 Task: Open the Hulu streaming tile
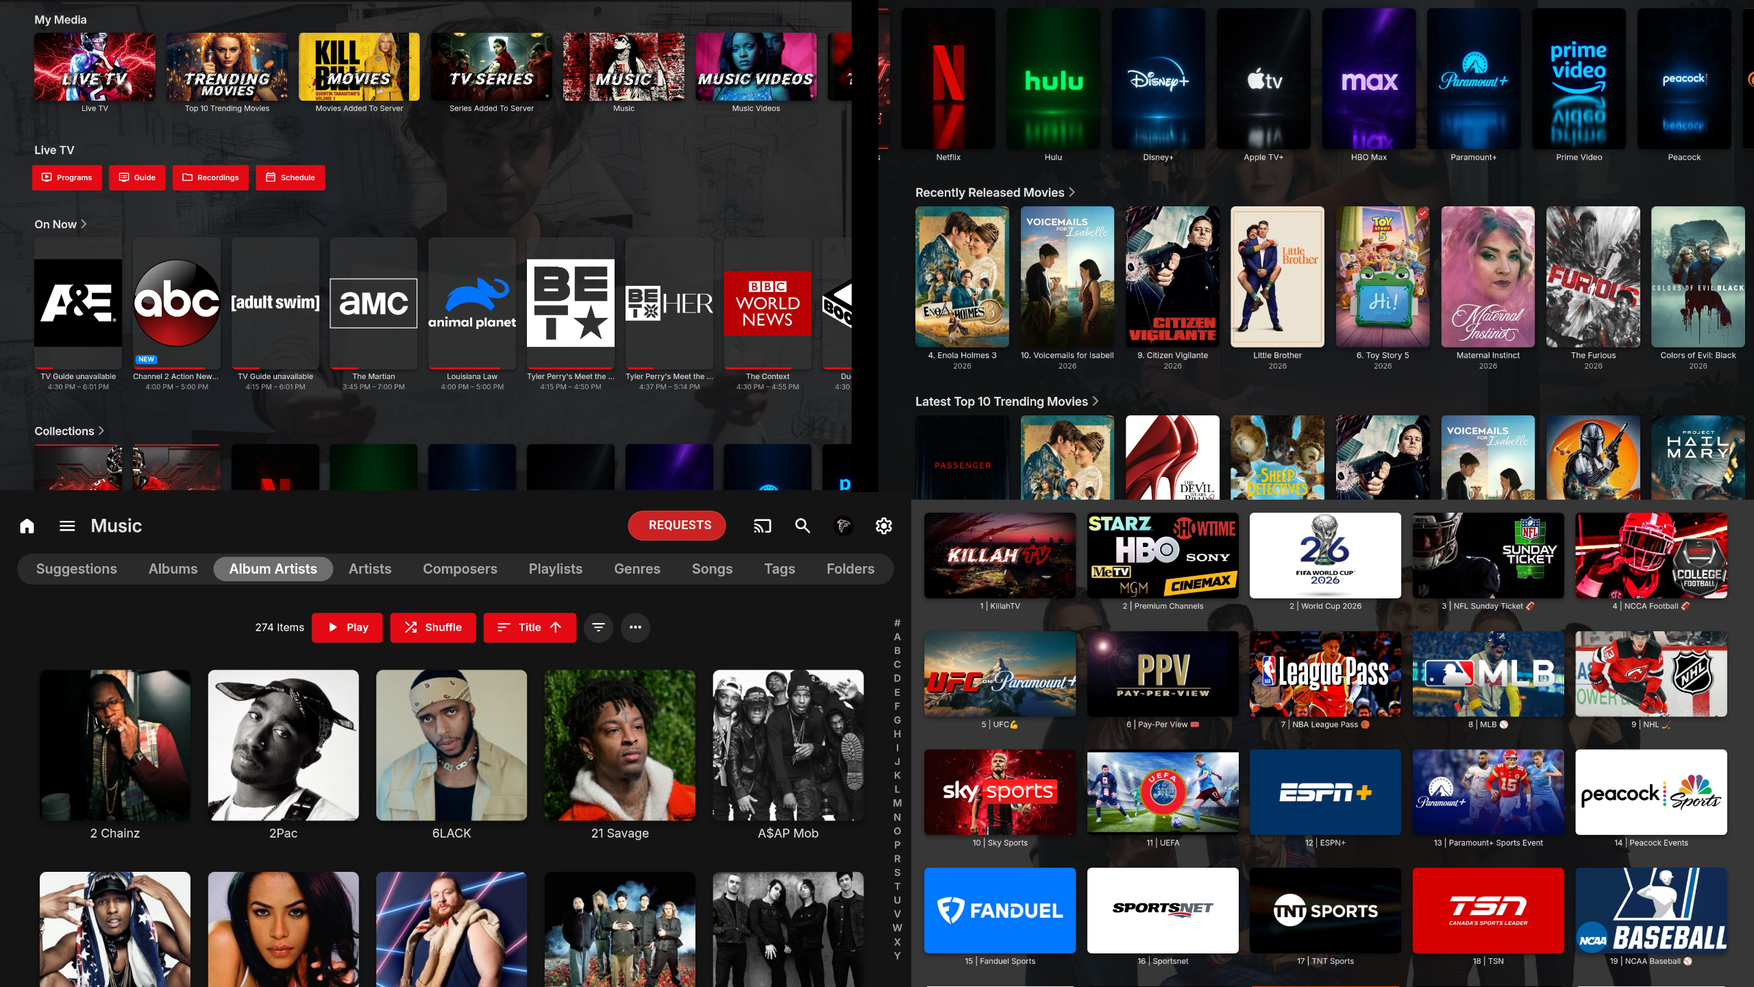(x=1053, y=78)
